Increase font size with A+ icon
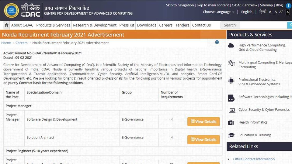 (x=281, y=12)
